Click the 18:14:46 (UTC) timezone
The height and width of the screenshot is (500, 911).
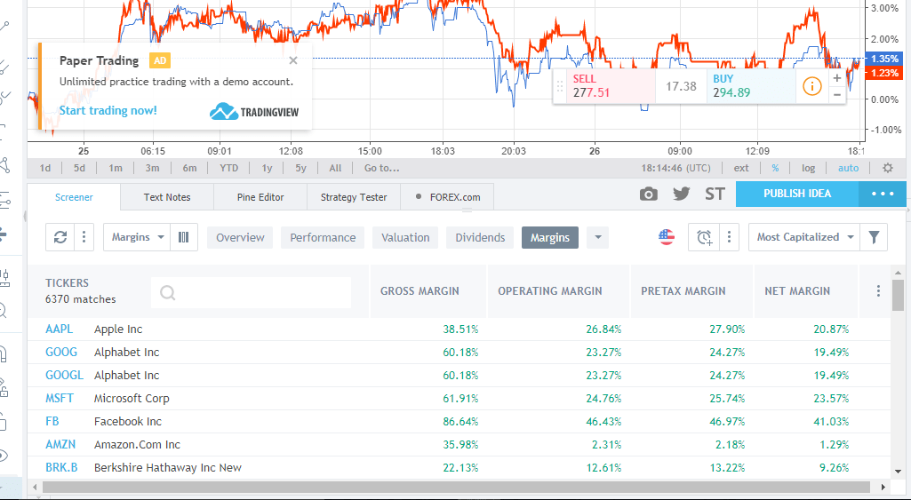coord(675,168)
